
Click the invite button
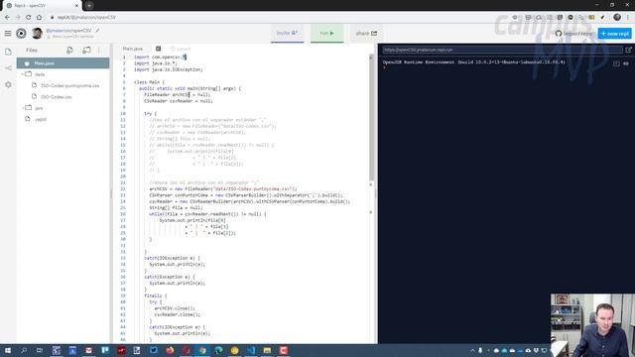[x=287, y=33]
